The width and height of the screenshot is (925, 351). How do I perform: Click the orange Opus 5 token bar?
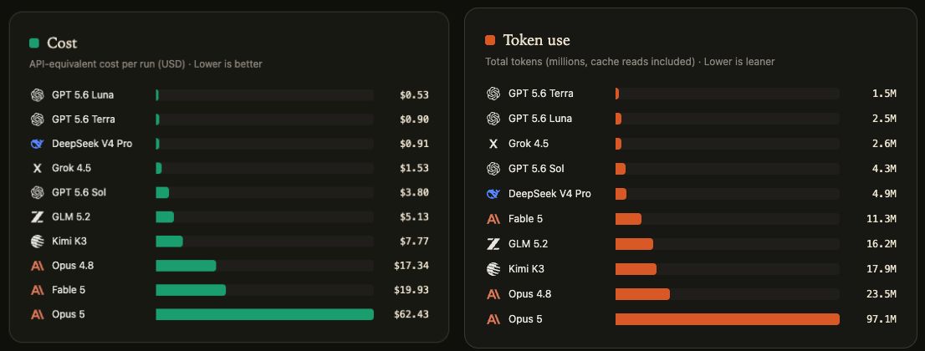[728, 319]
